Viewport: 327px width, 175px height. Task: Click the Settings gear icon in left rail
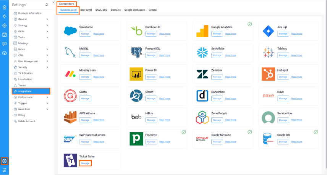[4, 161]
